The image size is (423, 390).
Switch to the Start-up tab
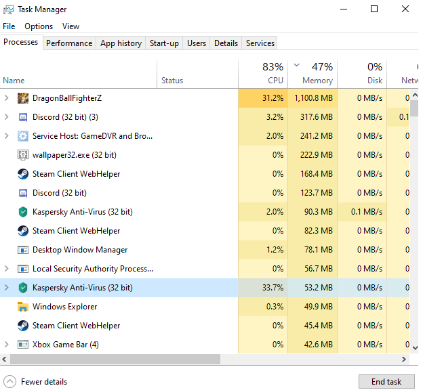point(164,43)
